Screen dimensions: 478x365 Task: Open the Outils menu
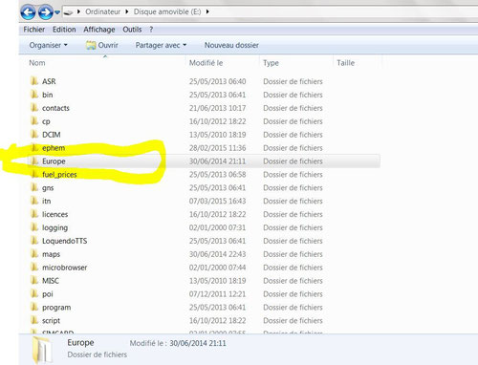tap(132, 30)
